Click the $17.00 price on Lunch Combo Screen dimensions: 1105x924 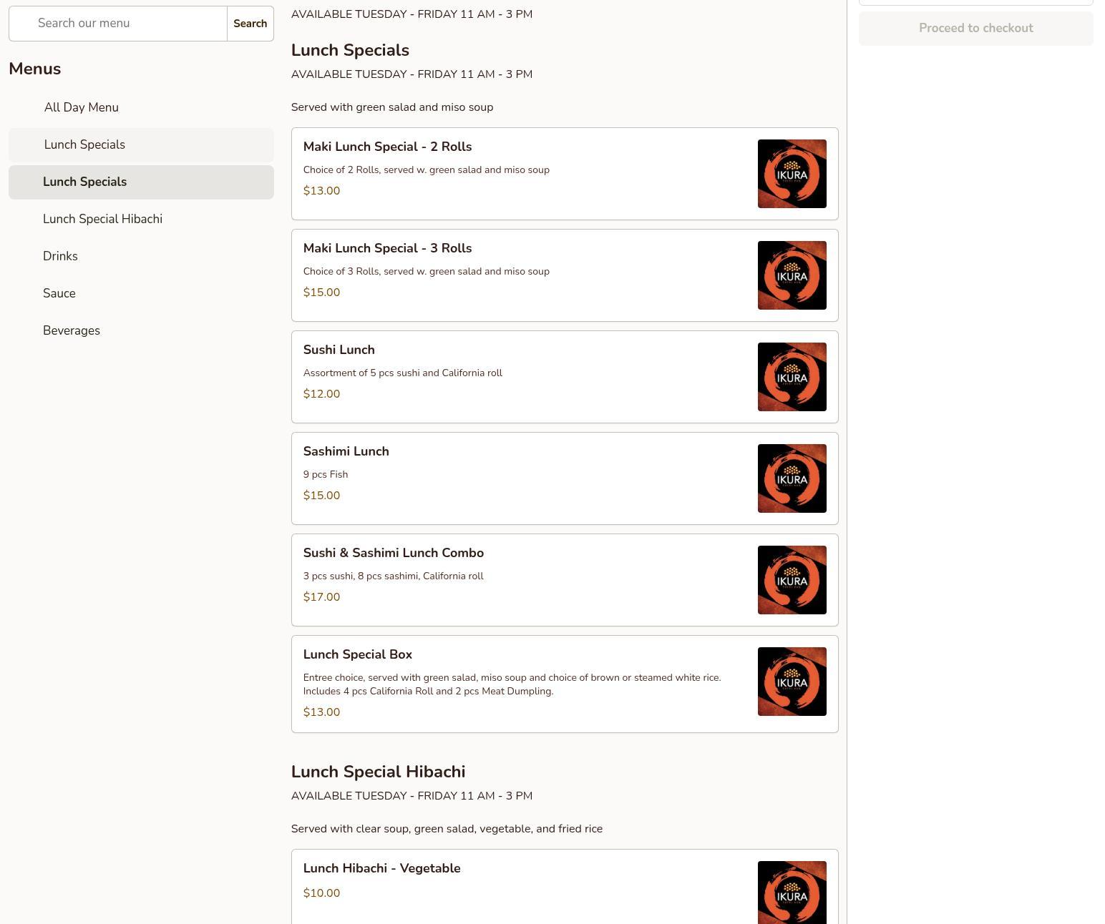321,597
